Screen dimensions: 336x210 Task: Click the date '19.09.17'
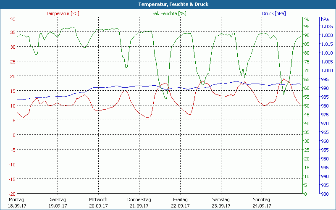[x=58, y=206]
